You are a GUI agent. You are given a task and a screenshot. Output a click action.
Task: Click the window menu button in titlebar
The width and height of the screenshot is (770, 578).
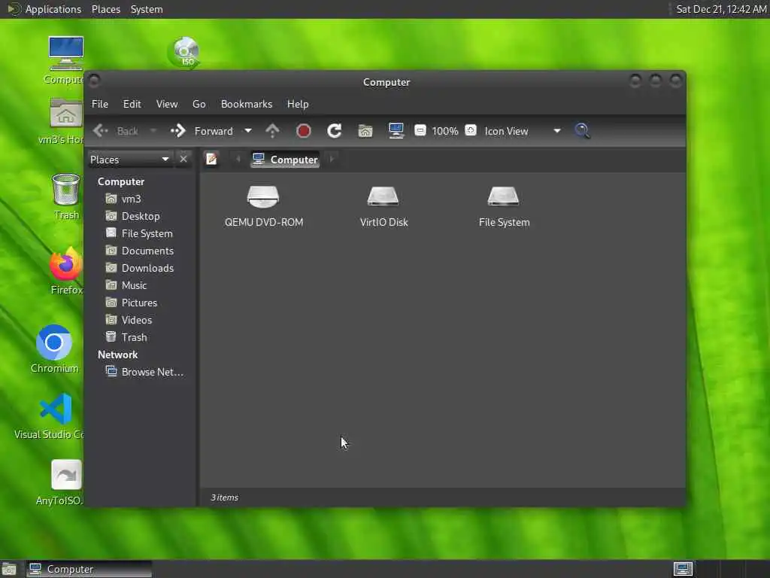95,80
